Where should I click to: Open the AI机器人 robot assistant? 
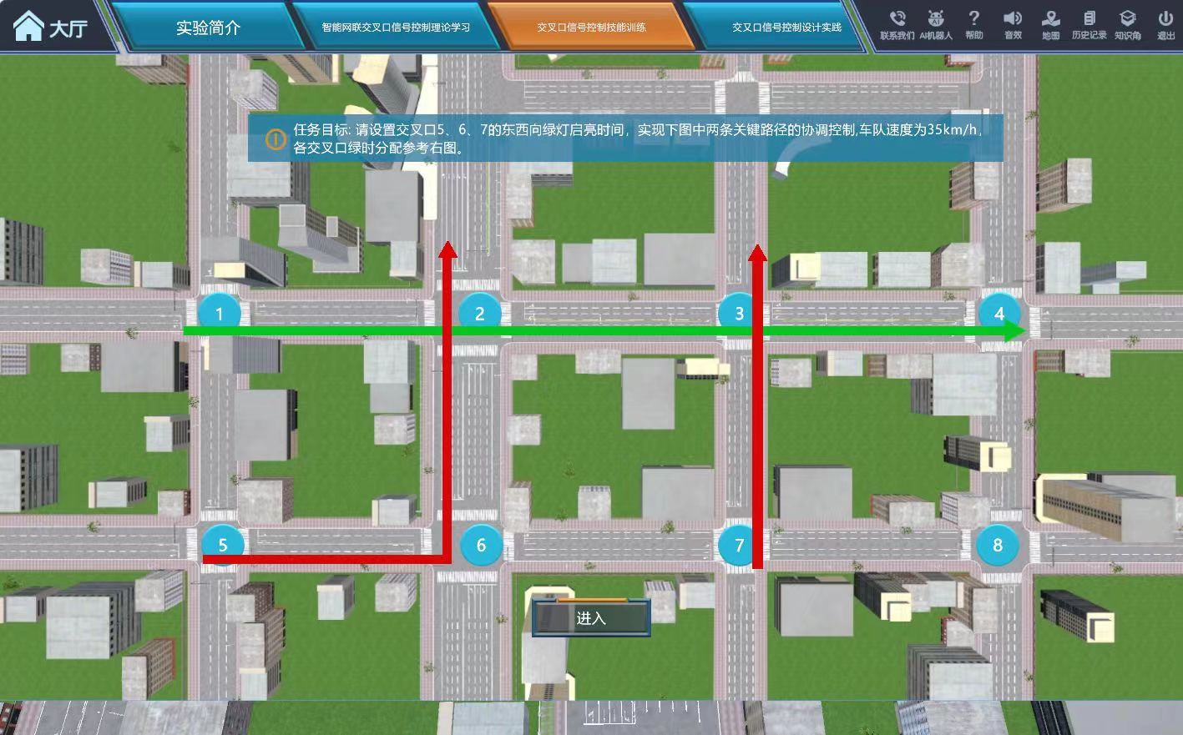pyautogui.click(x=935, y=19)
